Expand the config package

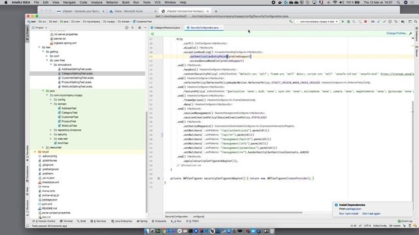(x=51, y=100)
